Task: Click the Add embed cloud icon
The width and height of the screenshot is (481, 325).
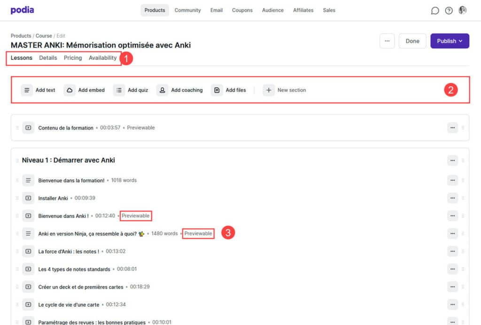Action: 70,90
